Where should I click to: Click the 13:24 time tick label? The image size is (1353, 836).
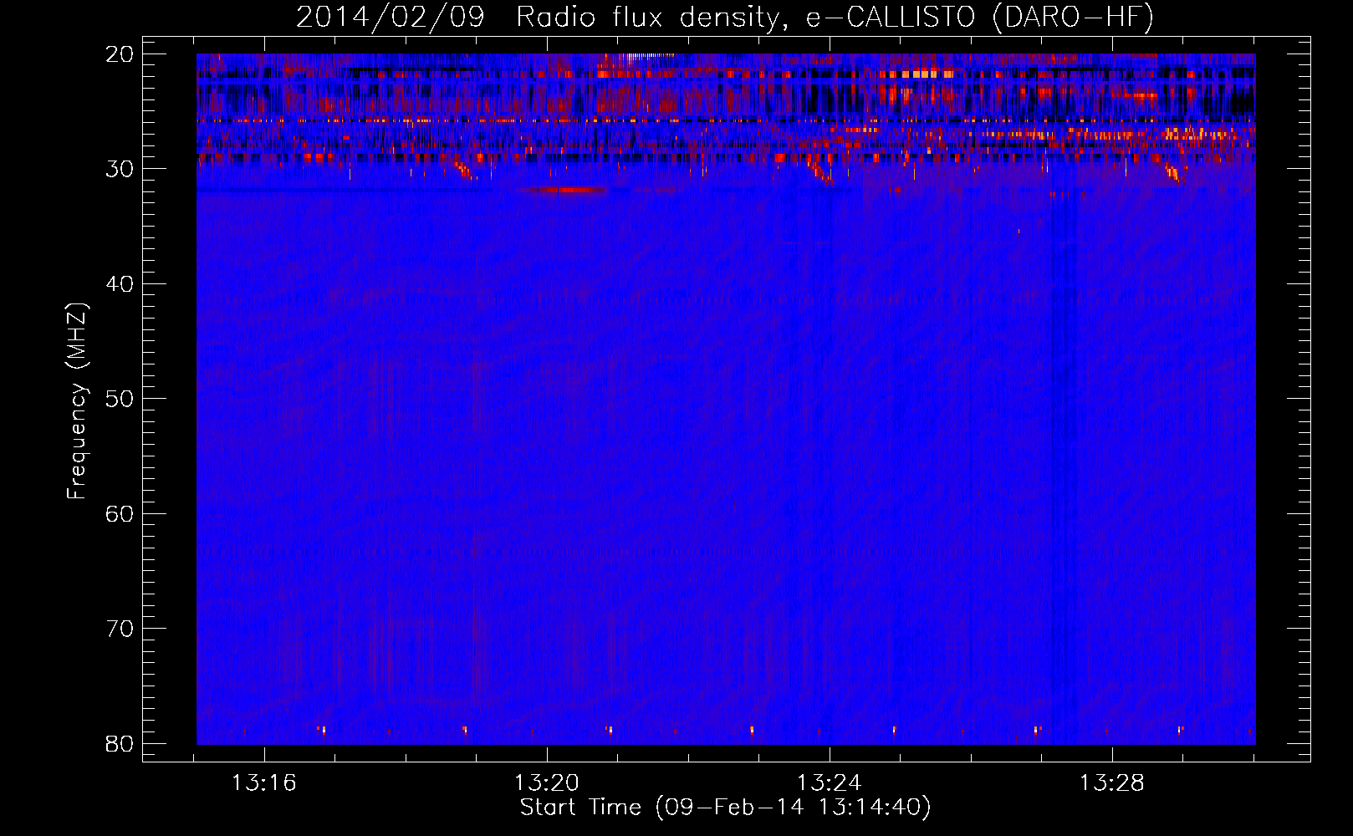pos(829,783)
